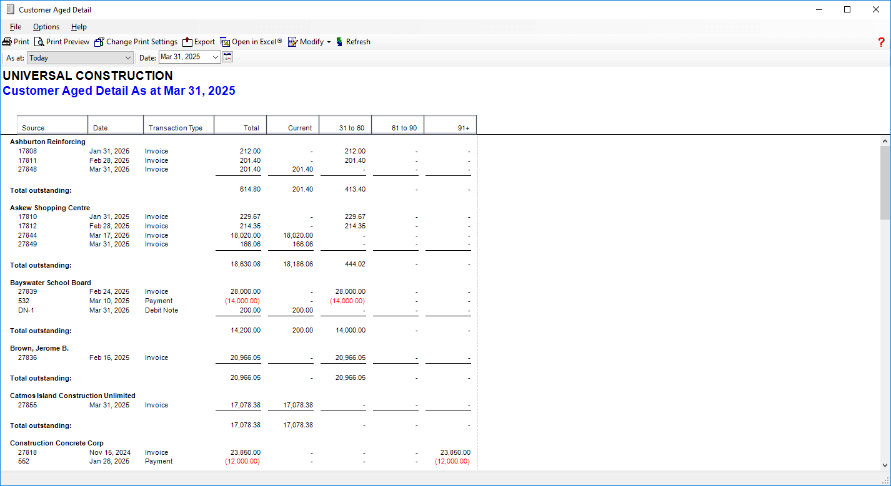The height and width of the screenshot is (486, 891).
Task: Click the Debit Note transaction type
Action: [161, 310]
